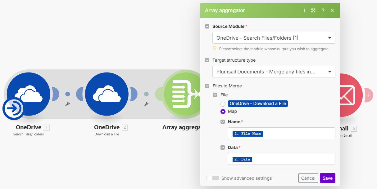Open the Source Module dropdown
This screenshot has height=189, width=377.
click(x=274, y=38)
